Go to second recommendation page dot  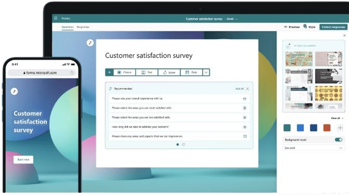[184, 145]
